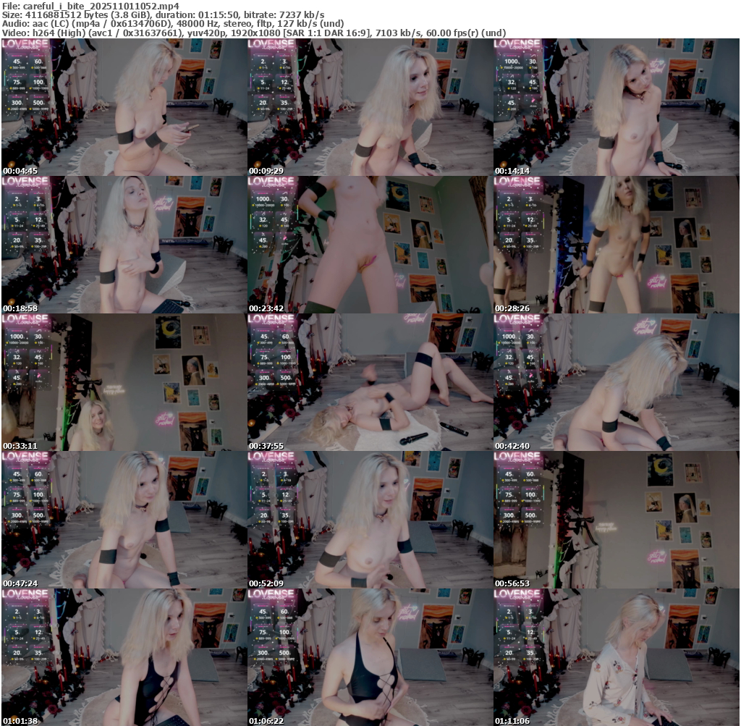Image resolution: width=741 pixels, height=726 pixels.
Task: Open the thumbnail stamped 01:11:06
Action: pos(617,657)
